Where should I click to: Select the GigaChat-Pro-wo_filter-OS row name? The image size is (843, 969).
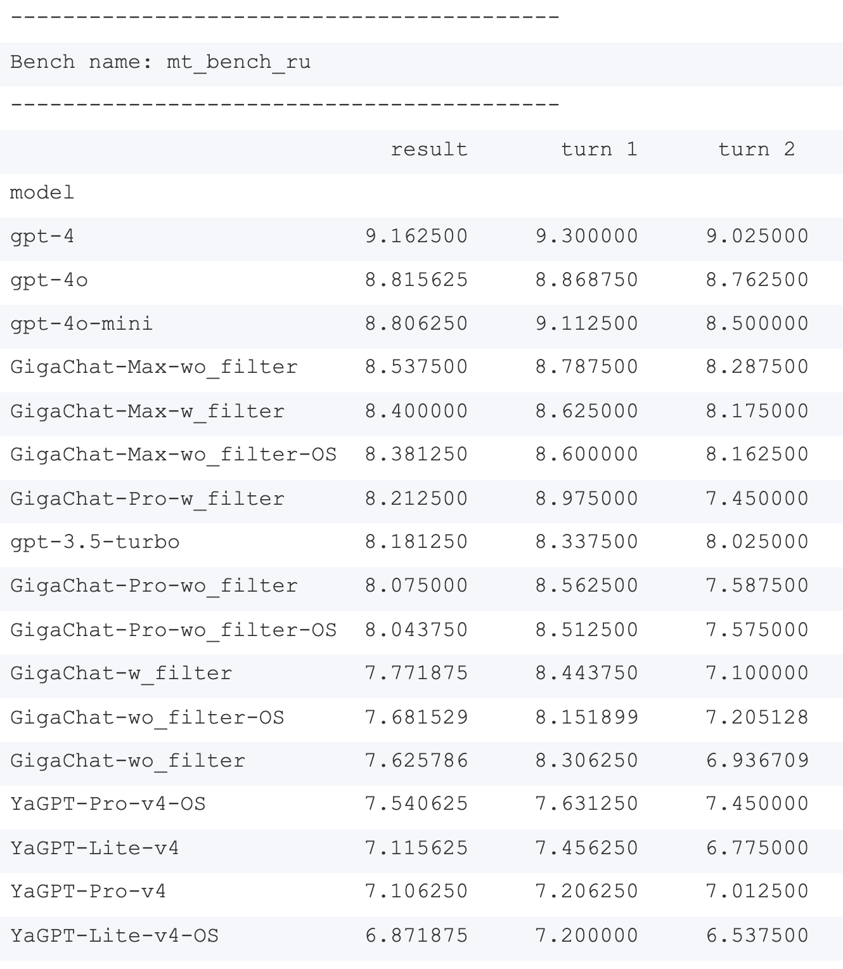tap(174, 631)
